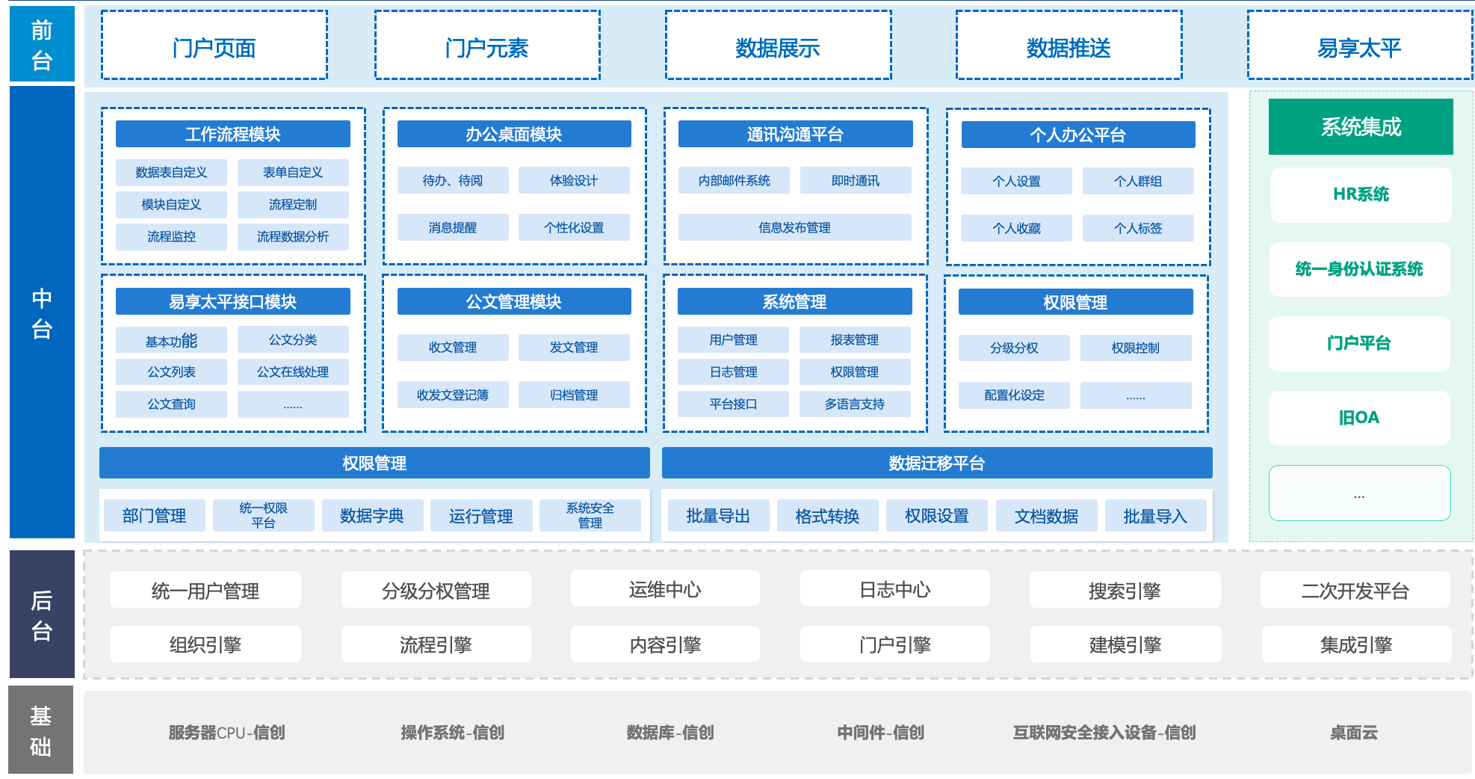Select the 收发文登记簿 item
The image size is (1475, 779).
453,395
